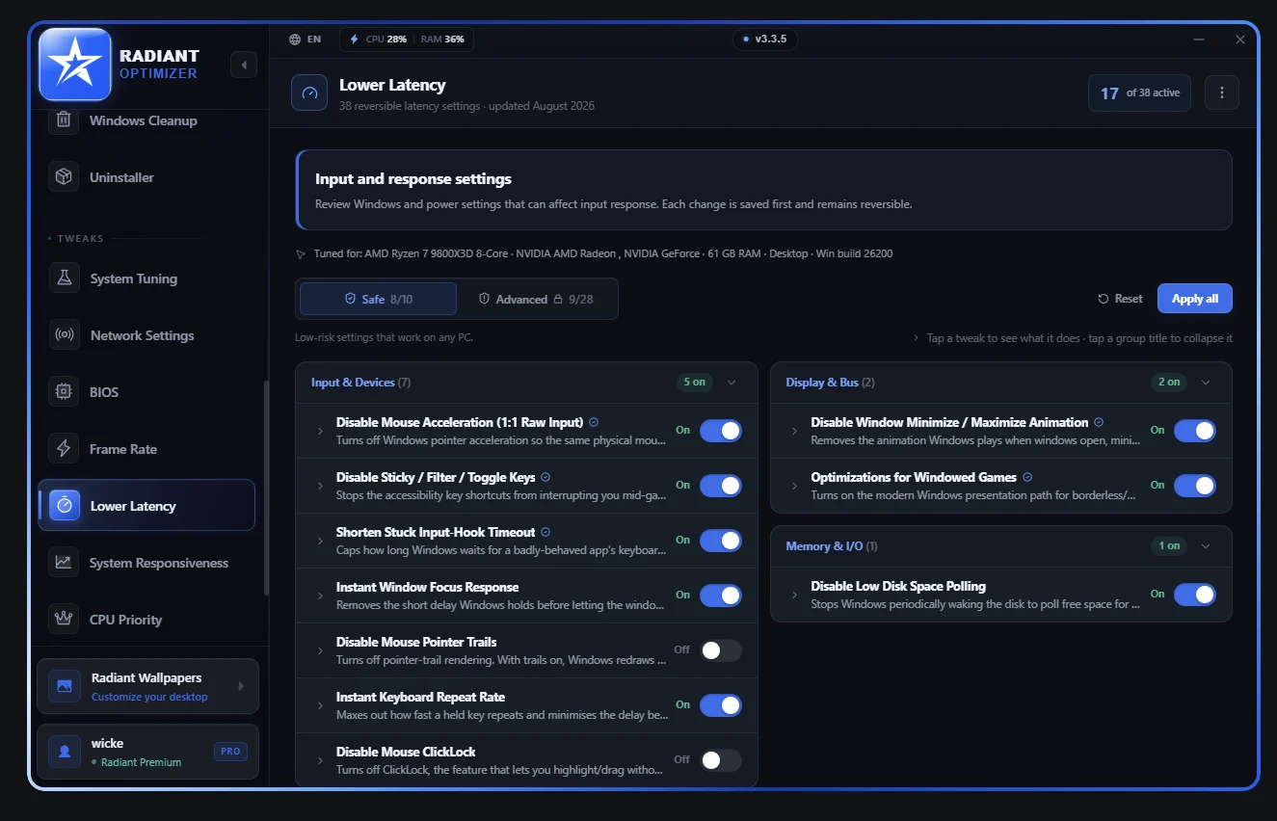Viewport: 1277px width, 821px height.
Task: Click the Apply all button
Action: pyautogui.click(x=1195, y=299)
